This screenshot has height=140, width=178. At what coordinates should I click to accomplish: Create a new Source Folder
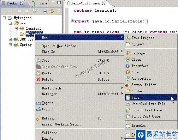pos(151,85)
